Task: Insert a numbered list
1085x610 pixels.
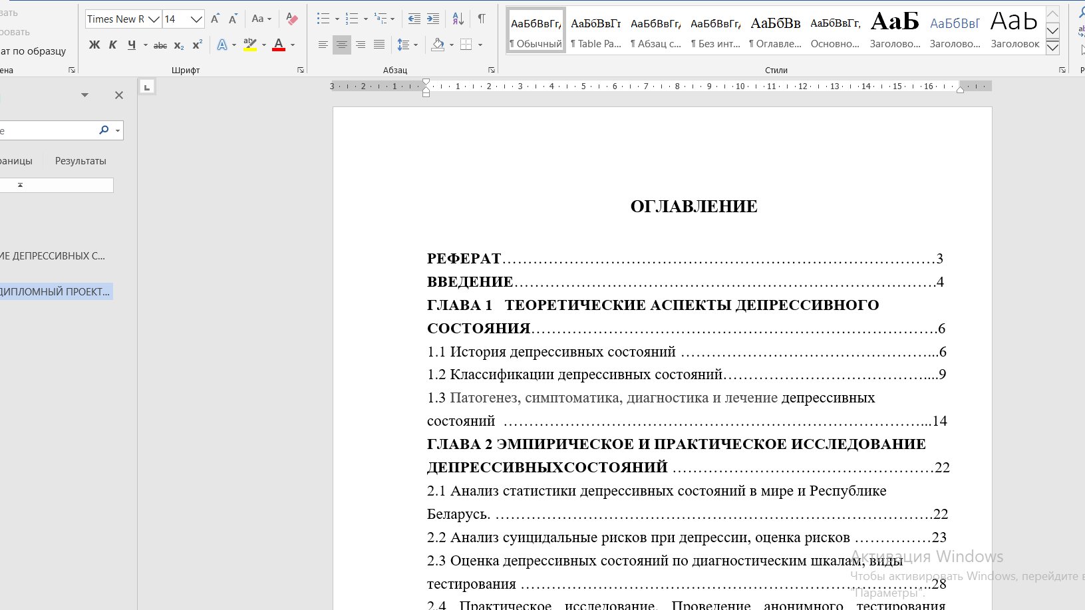Action: [x=351, y=19]
